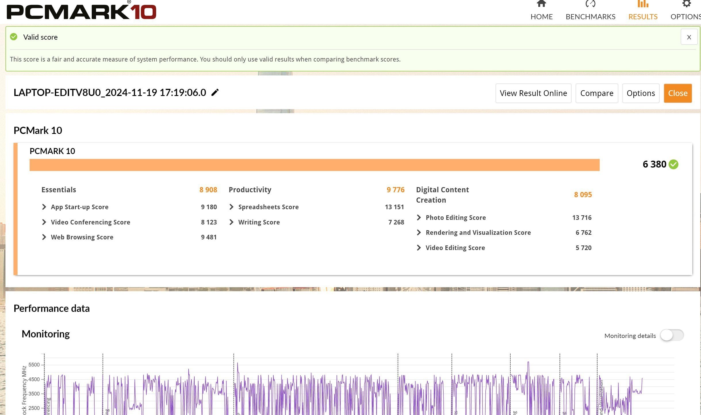Expand Rendering and Visualization Score
Image resolution: width=701 pixels, height=415 pixels.
(x=419, y=233)
